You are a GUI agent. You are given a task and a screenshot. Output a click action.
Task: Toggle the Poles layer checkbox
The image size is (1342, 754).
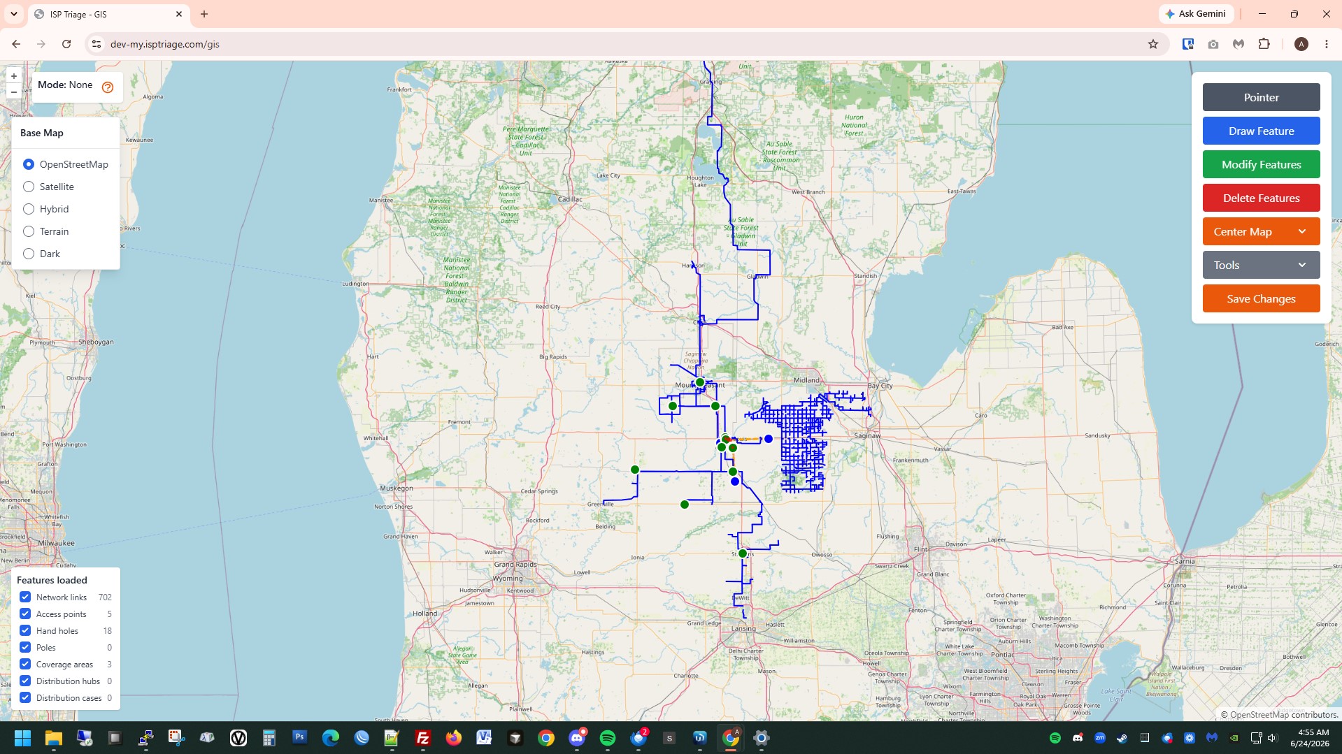click(25, 647)
